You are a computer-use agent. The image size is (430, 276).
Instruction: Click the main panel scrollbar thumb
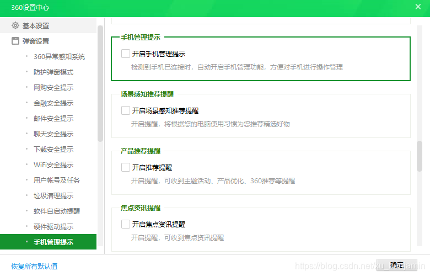tap(420, 156)
